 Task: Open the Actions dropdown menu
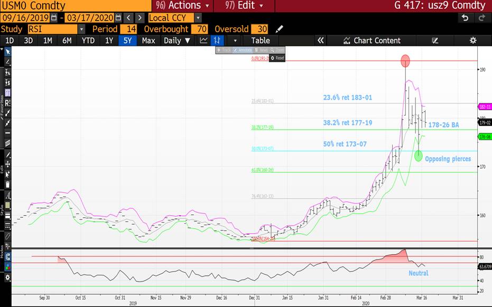tap(182, 6)
